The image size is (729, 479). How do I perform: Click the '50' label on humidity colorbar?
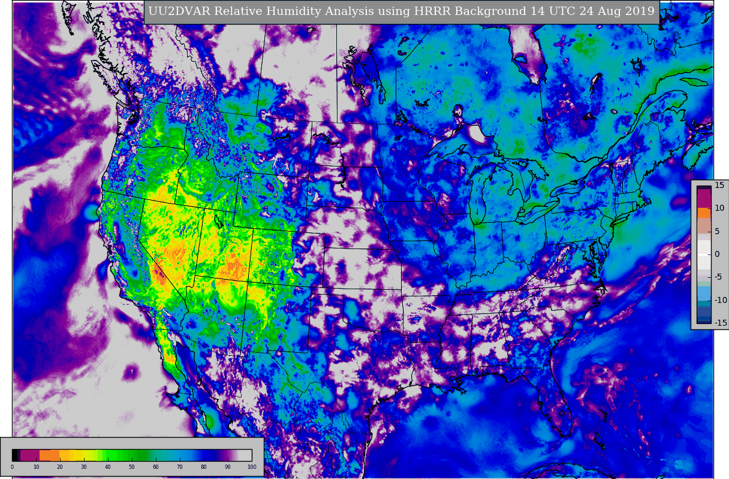pos(131,467)
